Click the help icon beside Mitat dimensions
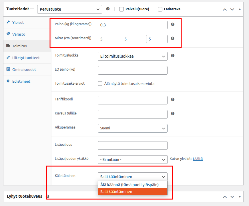 [172, 38]
